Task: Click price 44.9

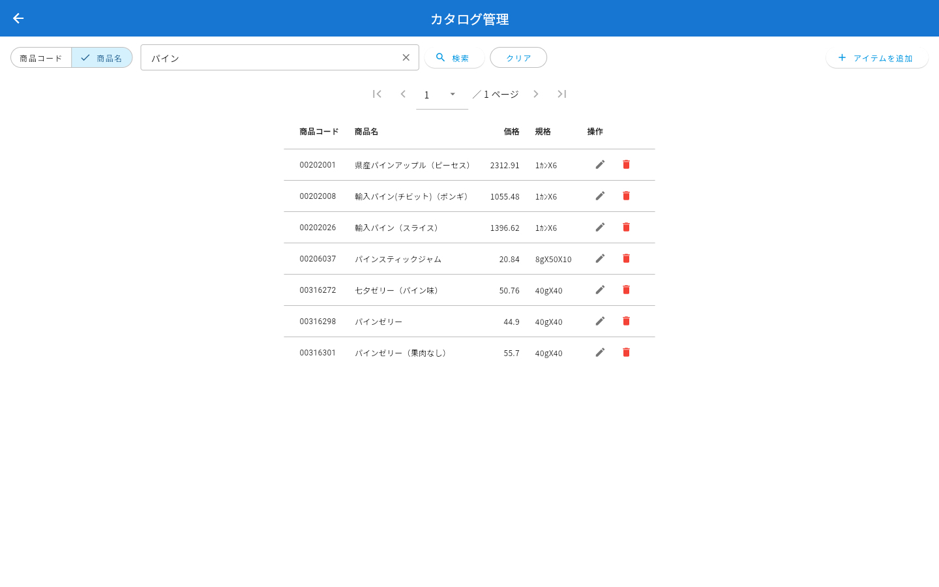Action: click(x=511, y=322)
